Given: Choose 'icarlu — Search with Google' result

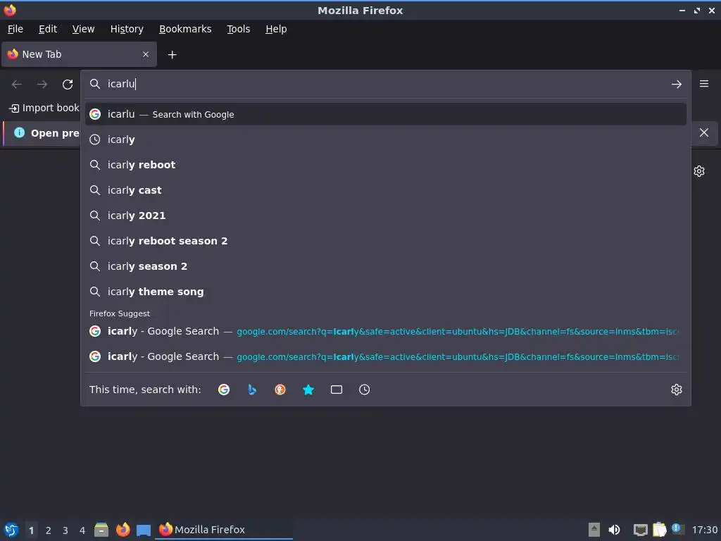Looking at the screenshot, I should click(x=385, y=114).
